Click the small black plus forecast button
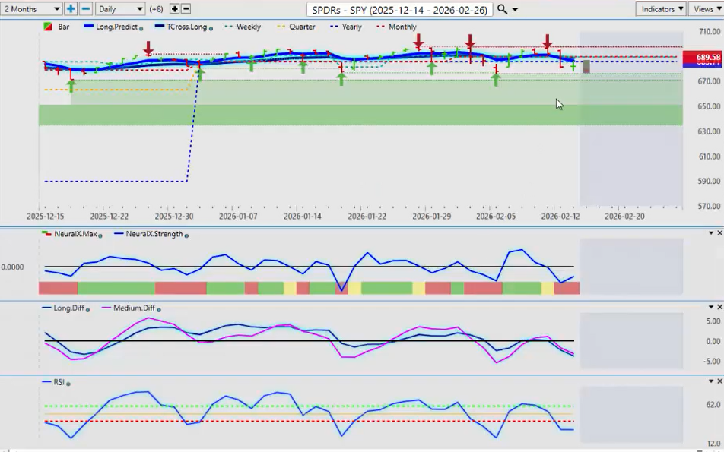Image resolution: width=724 pixels, height=452 pixels. (174, 9)
